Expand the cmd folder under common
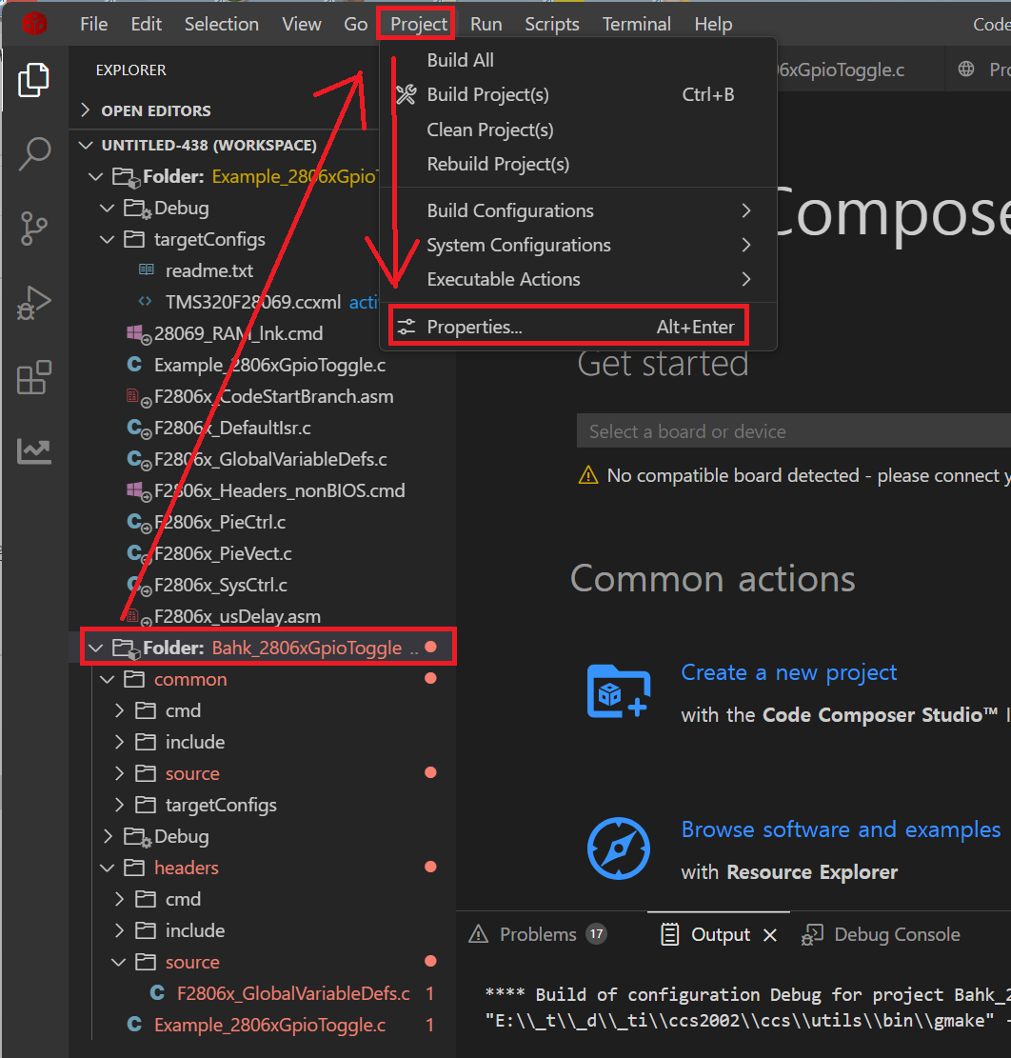 point(119,710)
